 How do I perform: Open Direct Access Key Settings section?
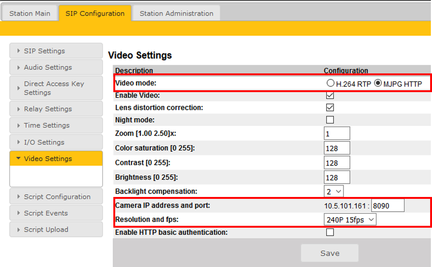tap(56, 88)
